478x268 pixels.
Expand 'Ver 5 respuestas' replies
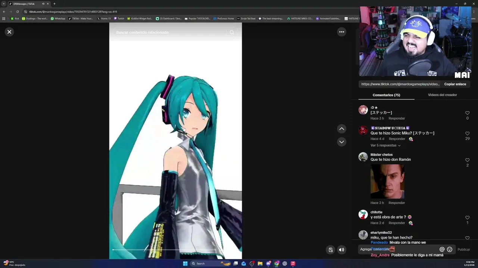(x=385, y=146)
